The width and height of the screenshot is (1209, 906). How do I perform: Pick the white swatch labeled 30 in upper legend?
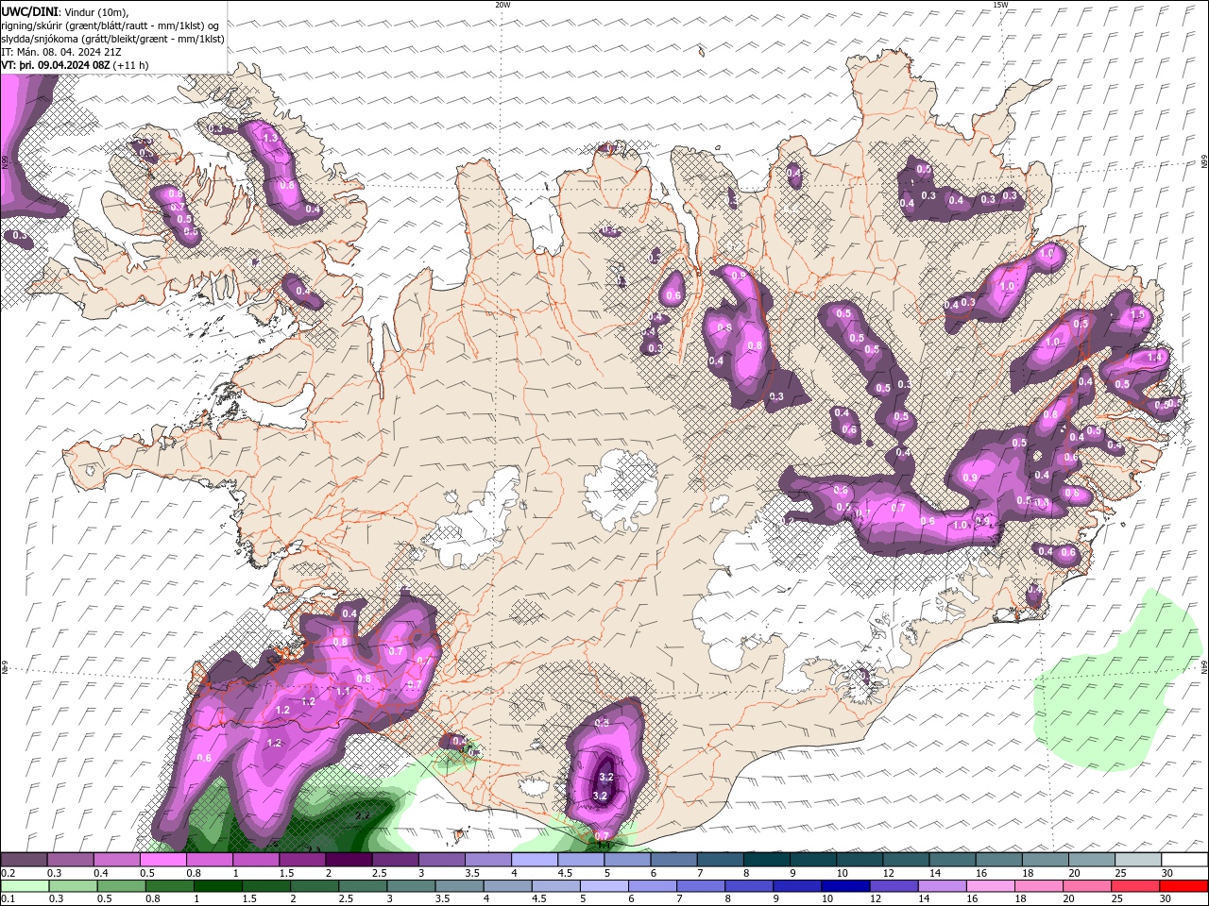1184,860
